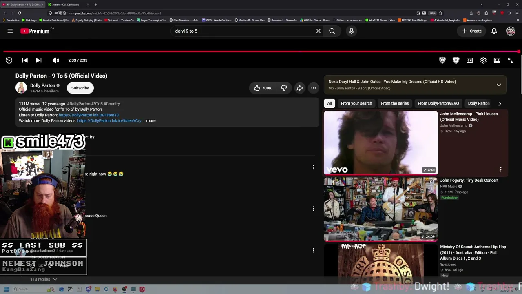Open menu for 'right now' crying-emoji comment
The width and height of the screenshot is (522, 294).
(x=313, y=167)
